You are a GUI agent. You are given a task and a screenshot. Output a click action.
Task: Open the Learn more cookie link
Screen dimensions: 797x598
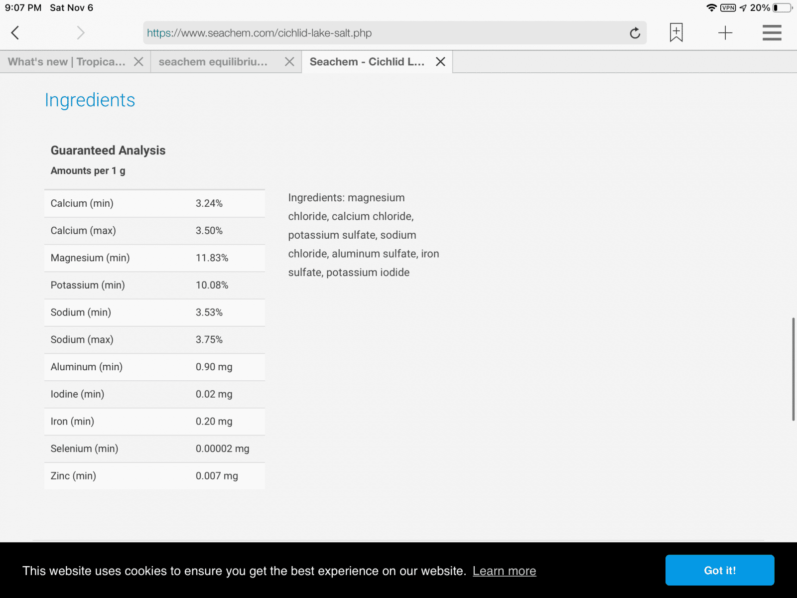click(504, 571)
